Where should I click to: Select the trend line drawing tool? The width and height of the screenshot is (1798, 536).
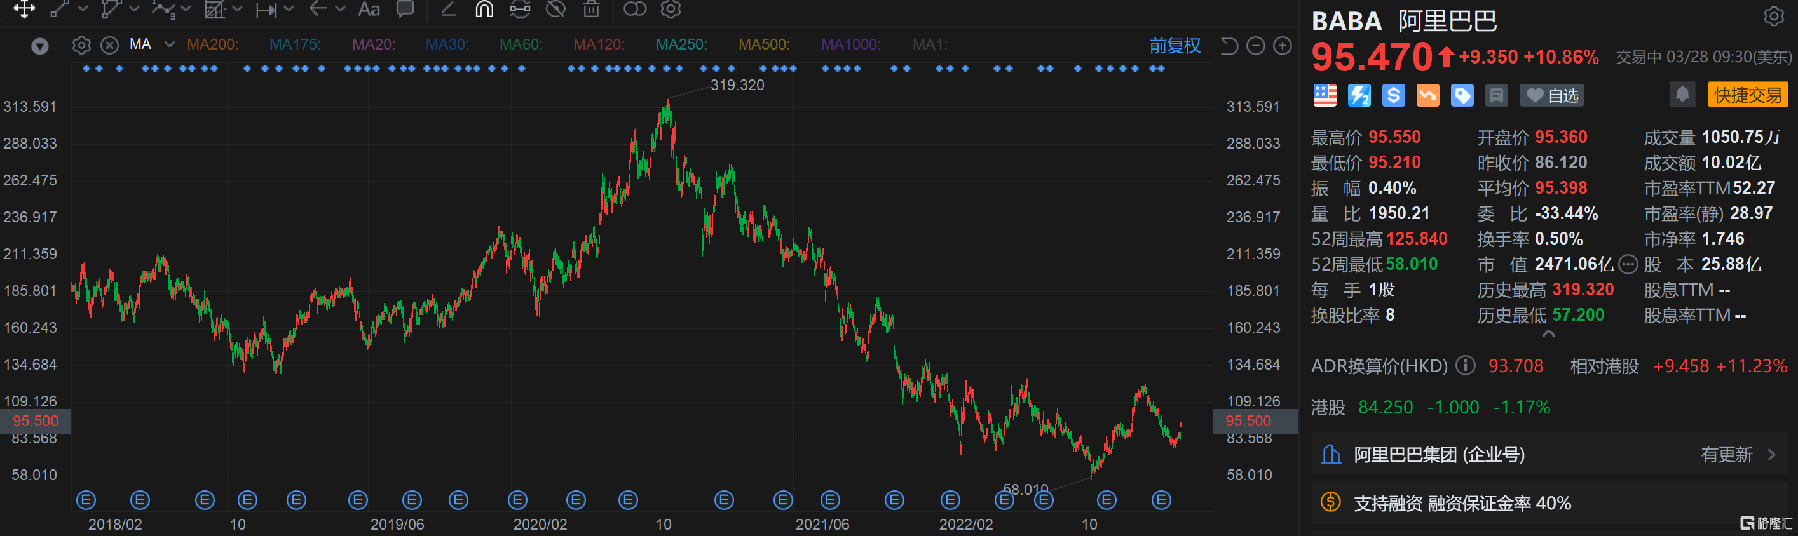pos(59,9)
